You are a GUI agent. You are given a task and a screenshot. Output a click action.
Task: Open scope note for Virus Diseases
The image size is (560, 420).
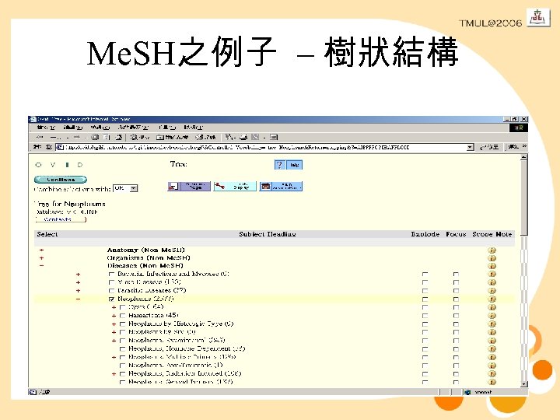coord(492,282)
